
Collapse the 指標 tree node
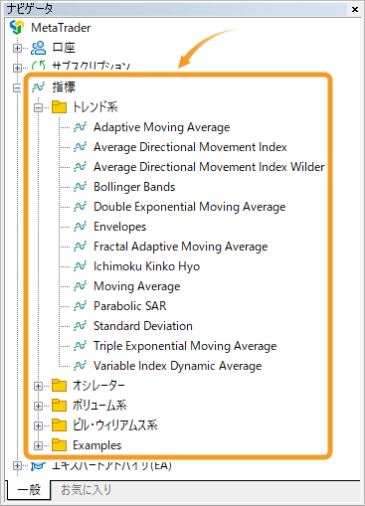click(x=17, y=87)
